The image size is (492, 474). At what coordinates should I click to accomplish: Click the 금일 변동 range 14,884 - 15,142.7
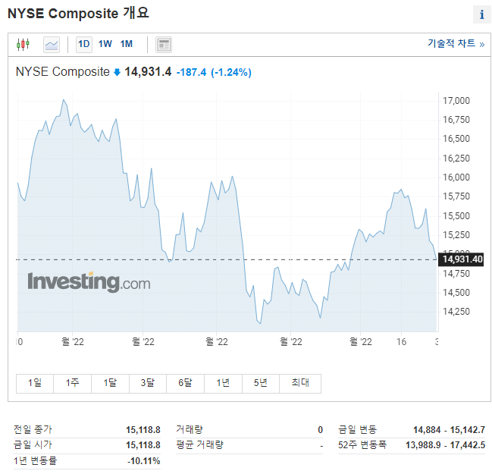tap(449, 430)
